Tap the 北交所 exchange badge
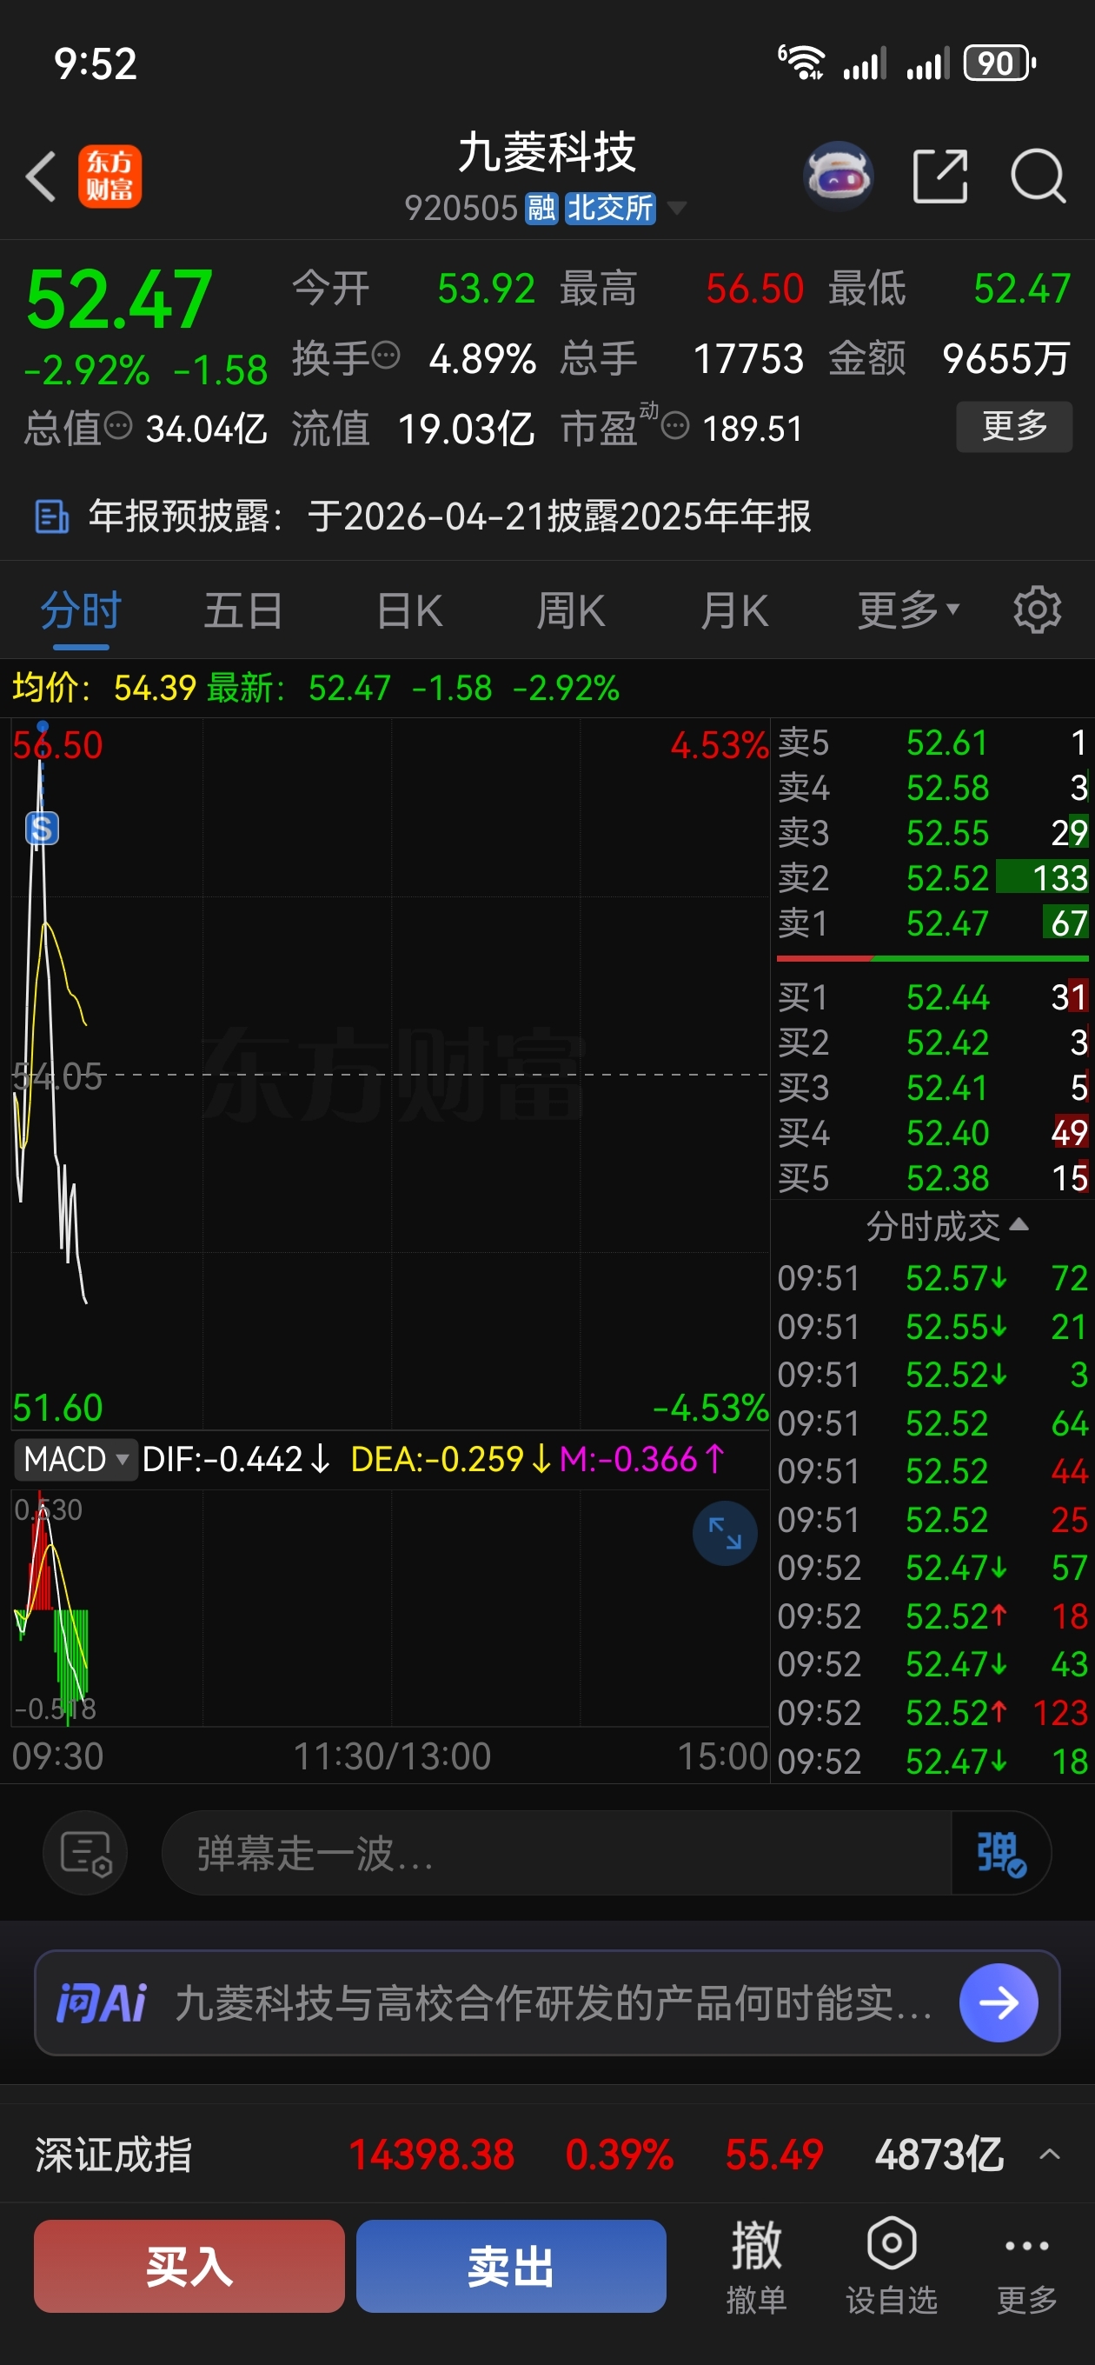 coord(609,209)
